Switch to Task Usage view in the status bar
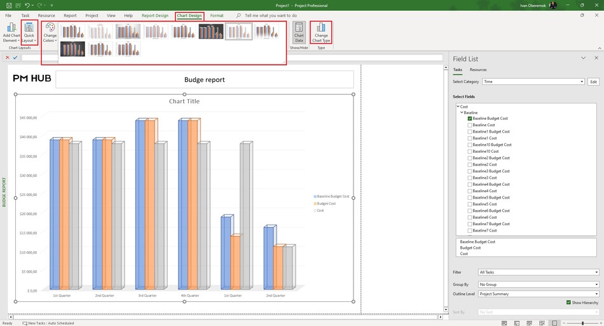Screen dimensions: 604x326 (517, 323)
